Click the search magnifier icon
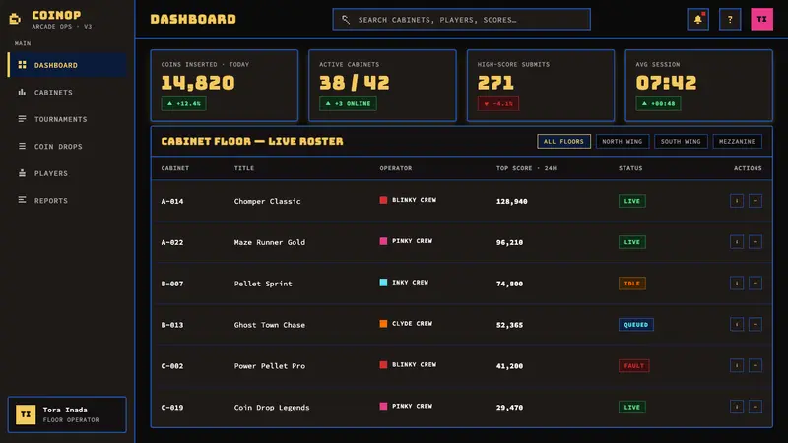This screenshot has width=788, height=443. [346, 20]
